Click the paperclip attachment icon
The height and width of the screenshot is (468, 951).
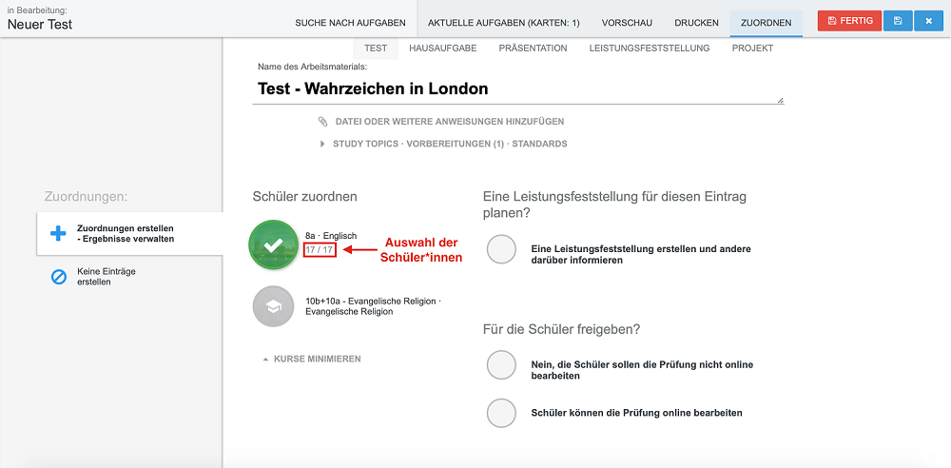pyautogui.click(x=322, y=122)
